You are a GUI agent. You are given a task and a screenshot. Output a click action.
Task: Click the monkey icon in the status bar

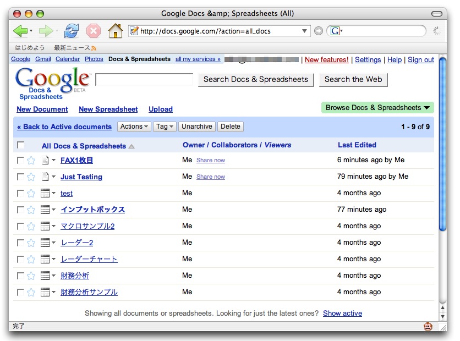pos(428,326)
